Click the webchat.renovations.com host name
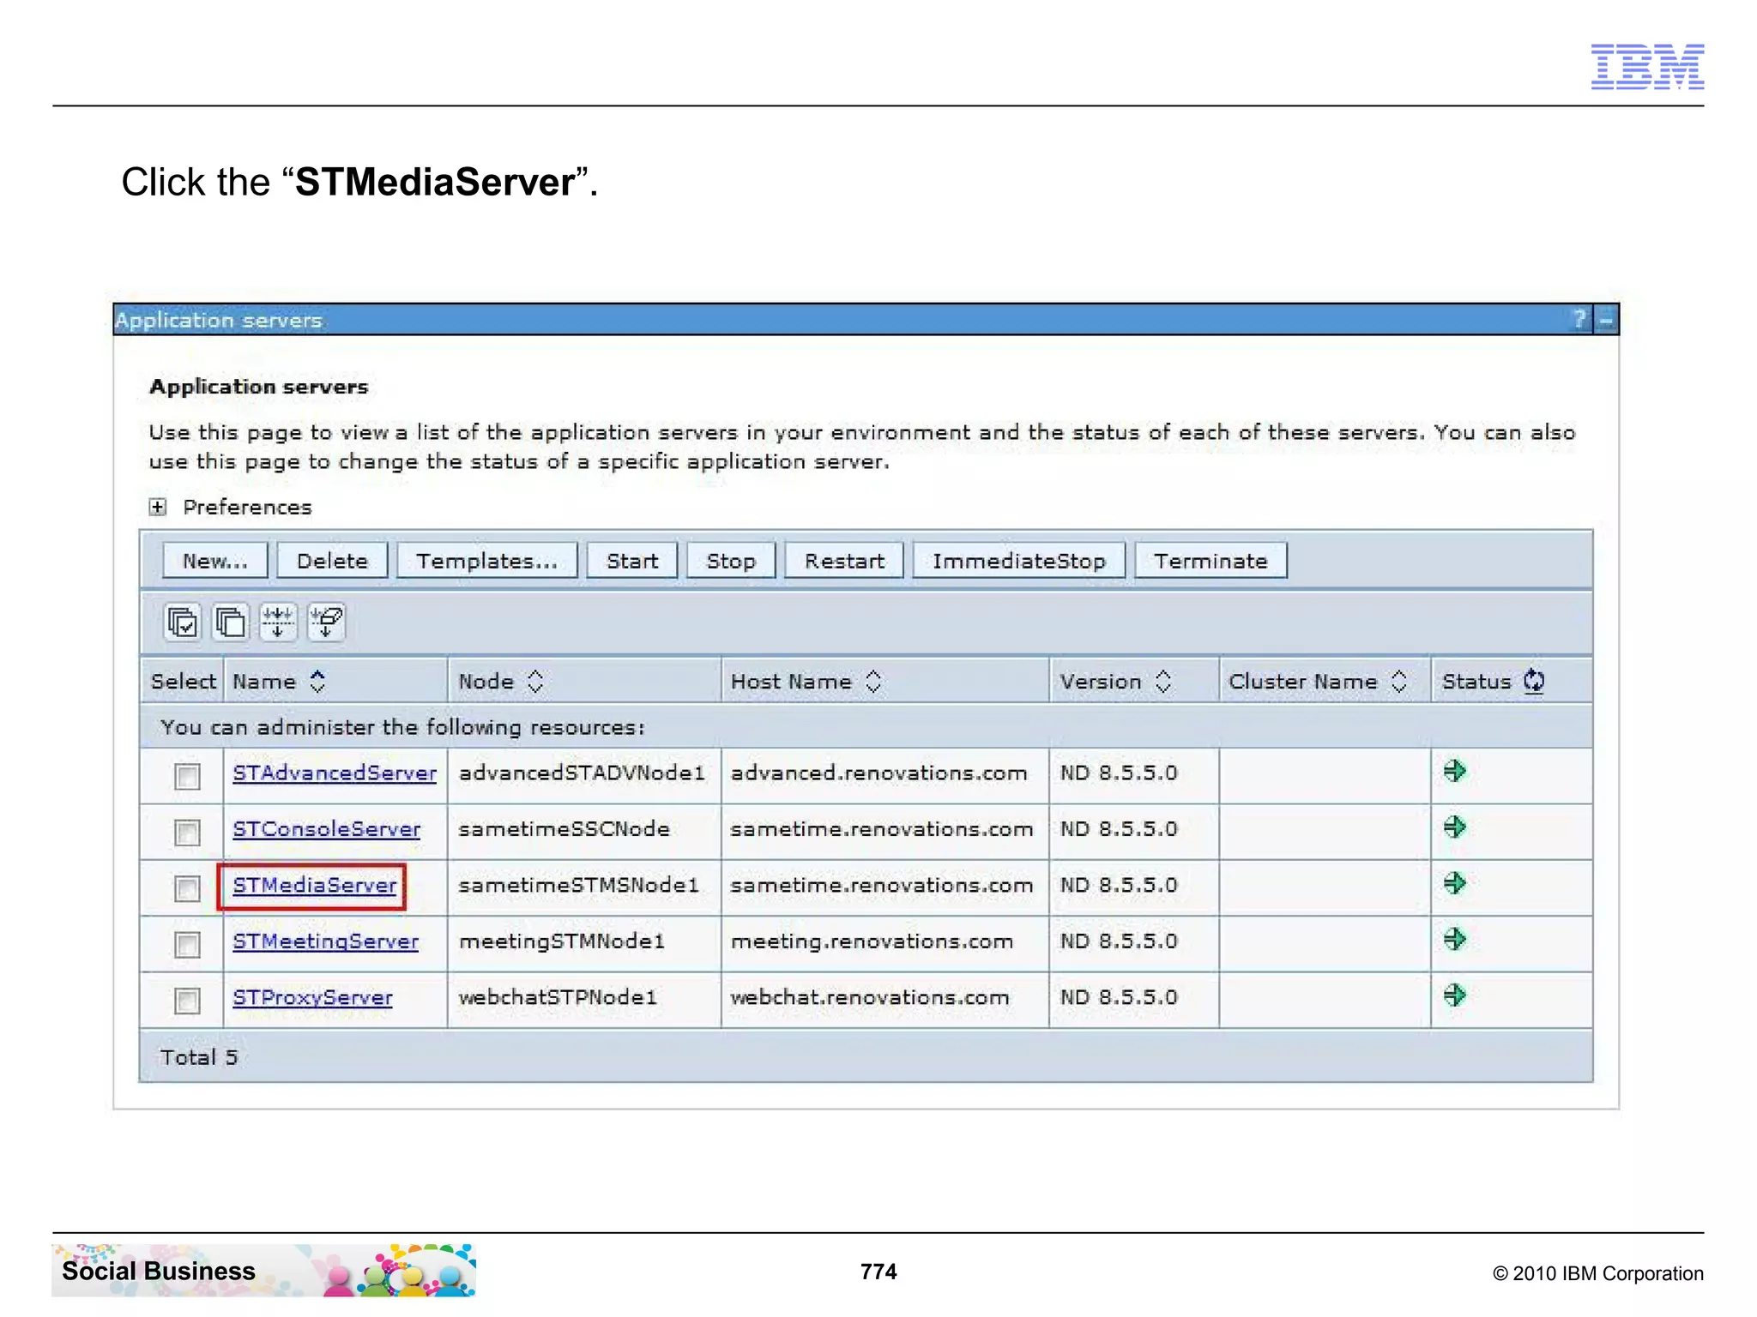This screenshot has width=1757, height=1317. coord(870,997)
